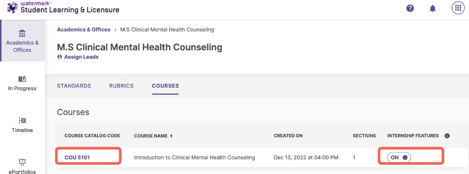The image size is (469, 174).
Task: Open the apps grid launcher icon
Action: tap(458, 8)
